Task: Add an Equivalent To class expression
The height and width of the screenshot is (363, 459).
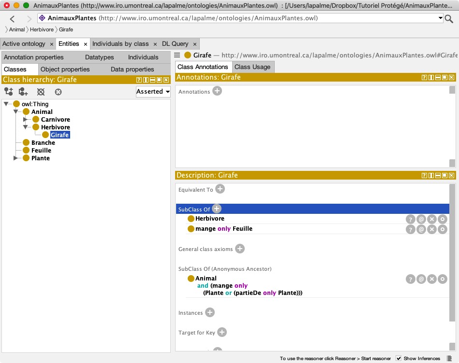Action: (x=220, y=189)
